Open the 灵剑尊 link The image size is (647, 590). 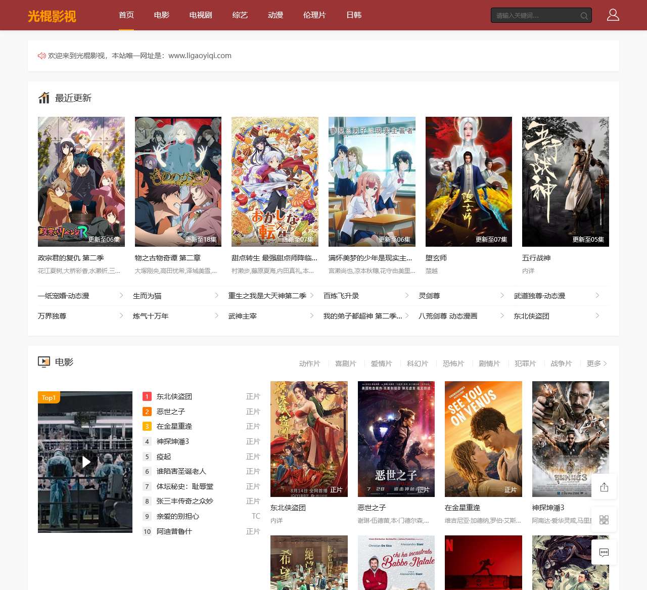[429, 296]
